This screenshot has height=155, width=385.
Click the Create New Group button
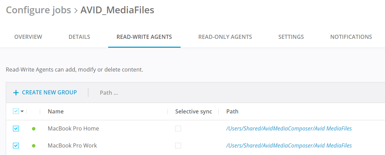[49, 92]
